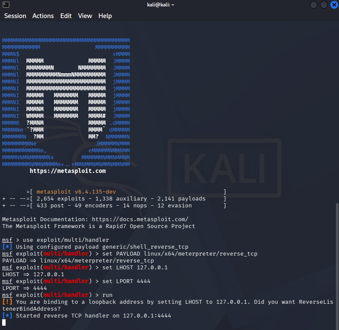Open the Actions menu
This screenshot has width=339, height=330.
[43, 16]
